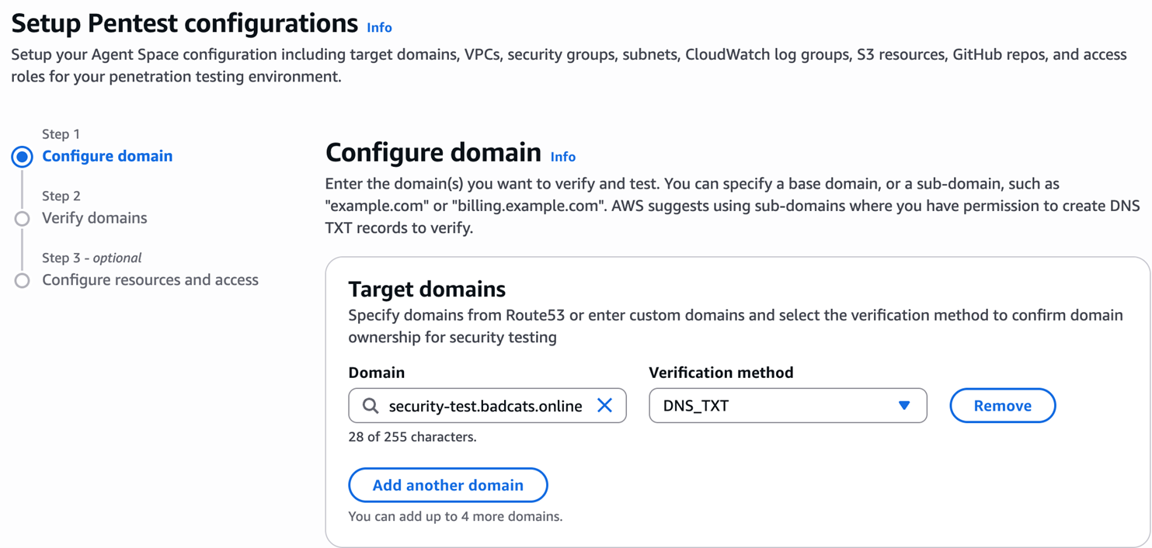Expand the Verification method dropdown arrow
The image size is (1152, 548).
(903, 405)
